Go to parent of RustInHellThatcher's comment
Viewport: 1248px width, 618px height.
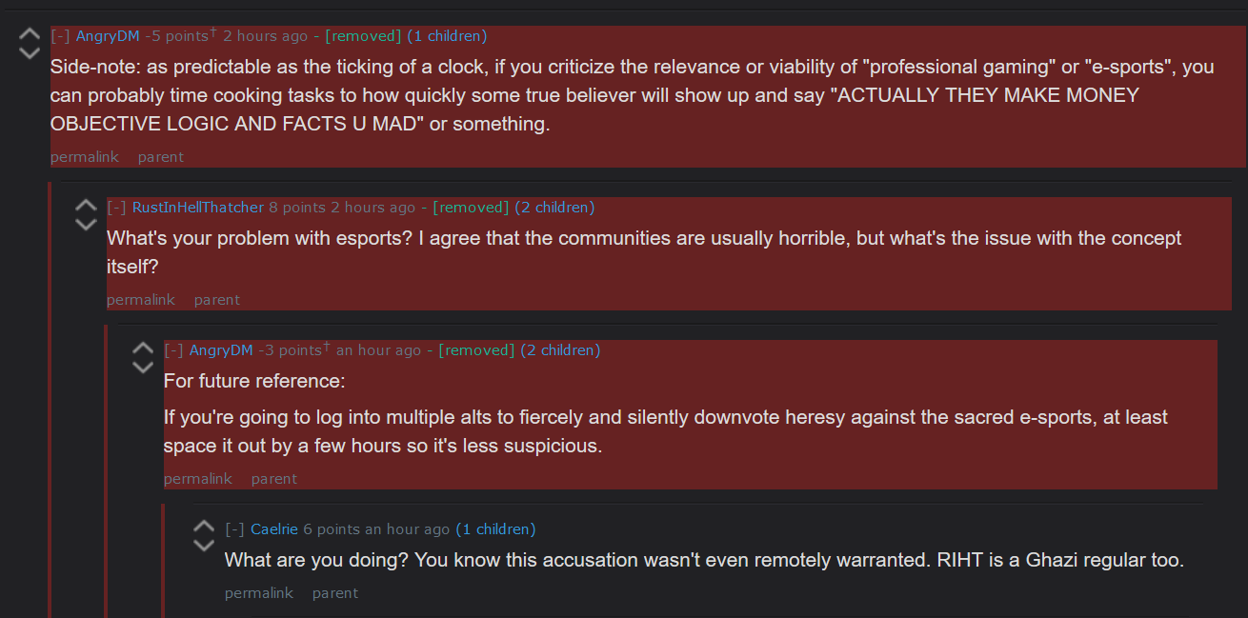(217, 300)
